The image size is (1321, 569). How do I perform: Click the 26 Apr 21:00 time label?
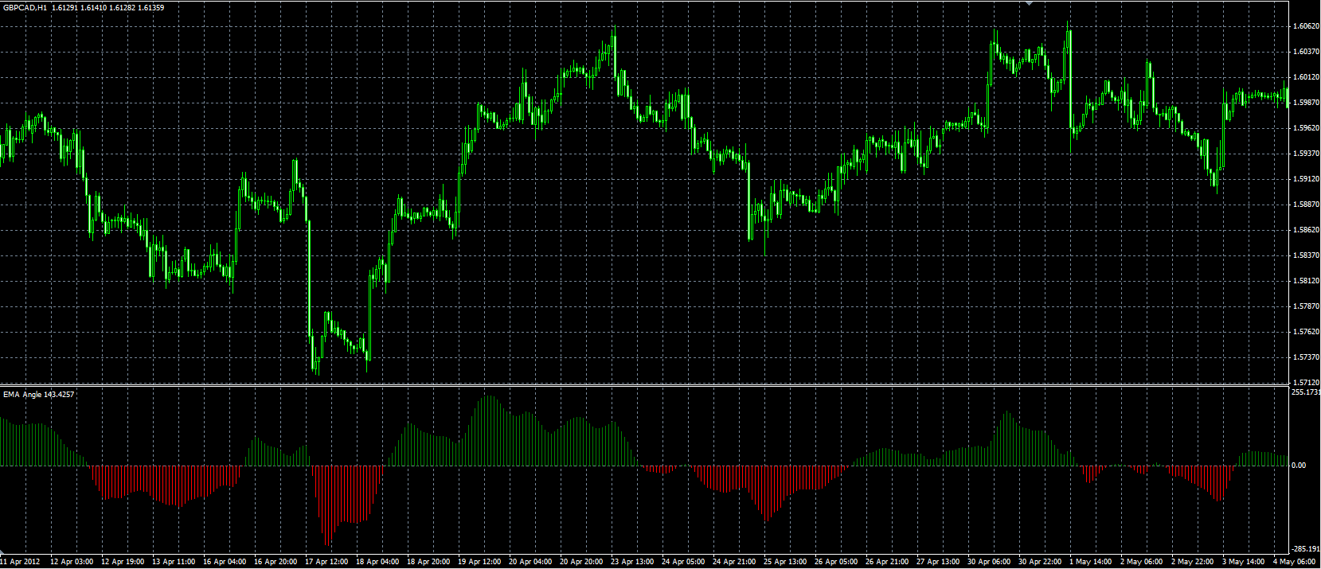pos(887,562)
